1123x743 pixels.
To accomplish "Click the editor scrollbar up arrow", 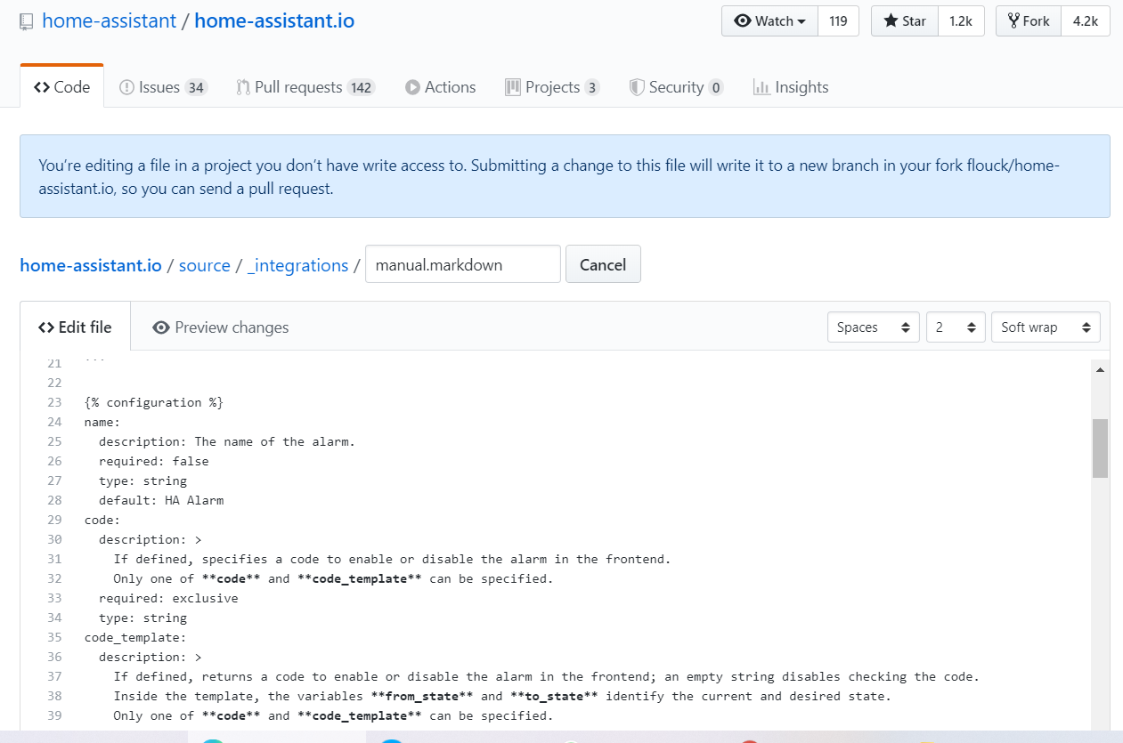I will [x=1100, y=369].
